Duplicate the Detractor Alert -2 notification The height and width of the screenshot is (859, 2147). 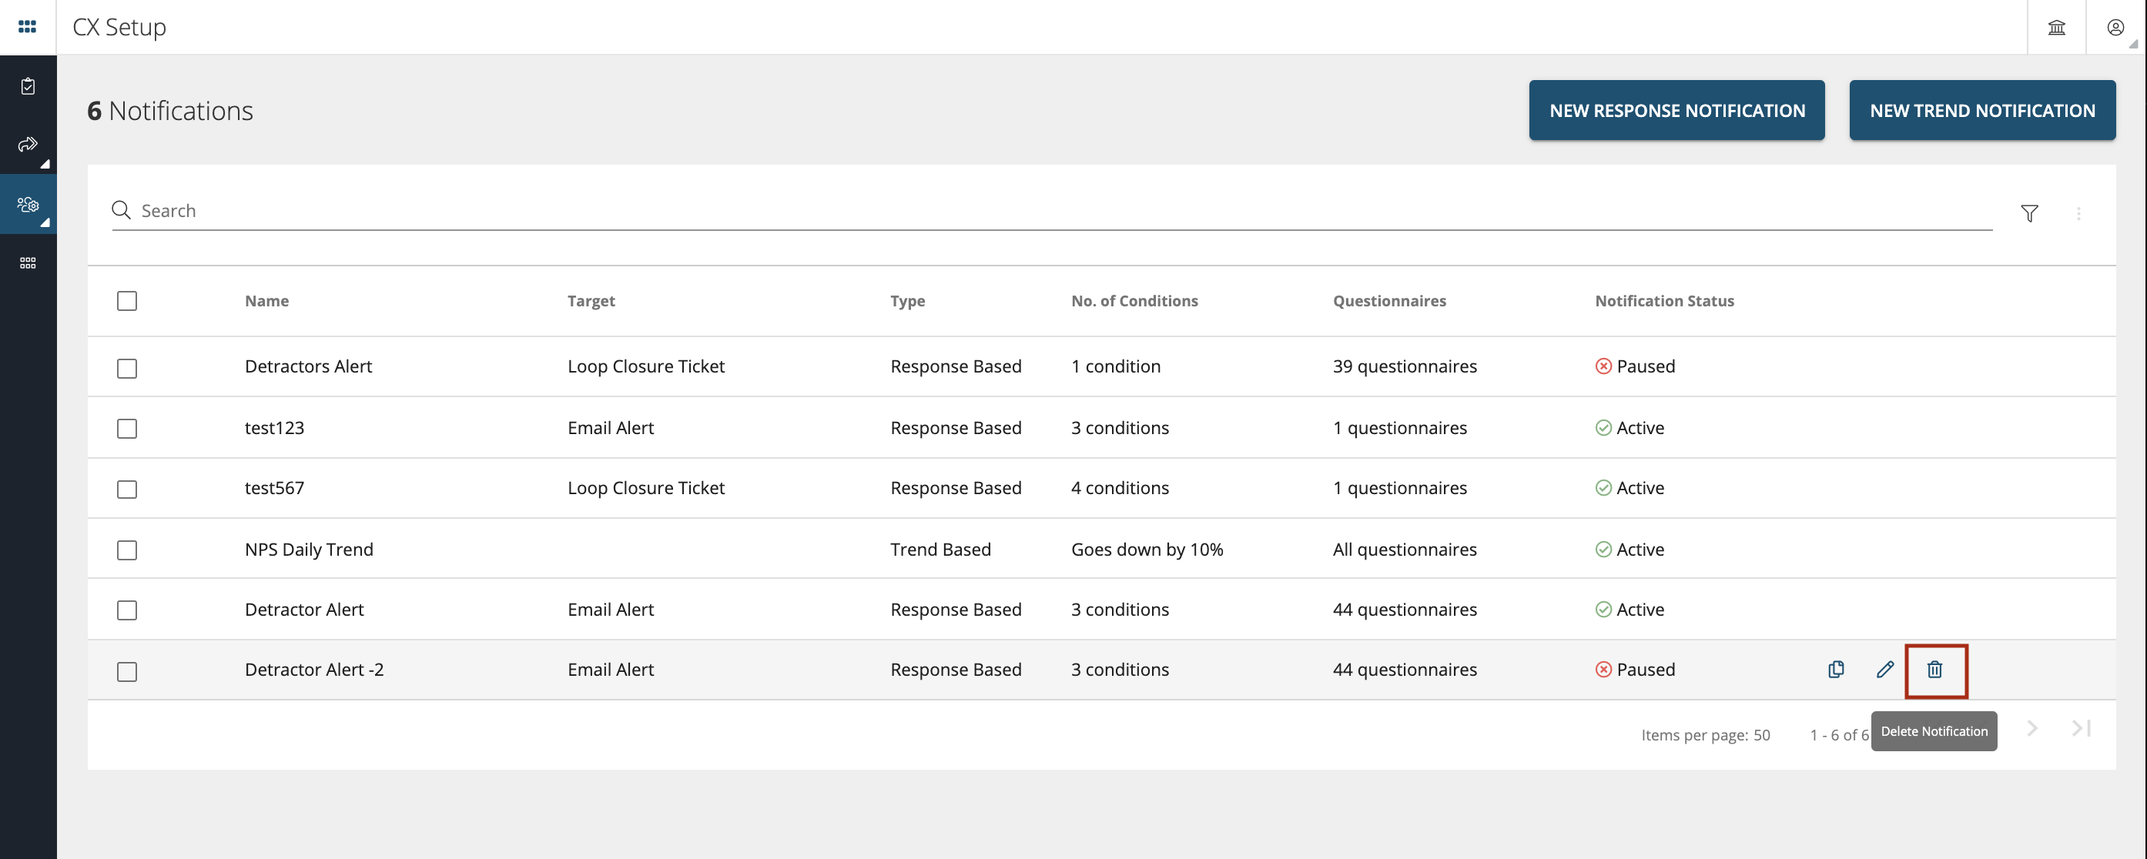tap(1835, 669)
